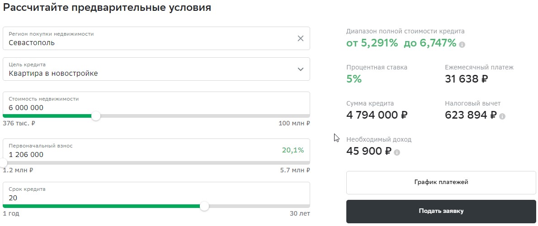Open the Квартира в новостройке loan purpose selector
Screen dimensions: 538x226
pyautogui.click(x=156, y=69)
